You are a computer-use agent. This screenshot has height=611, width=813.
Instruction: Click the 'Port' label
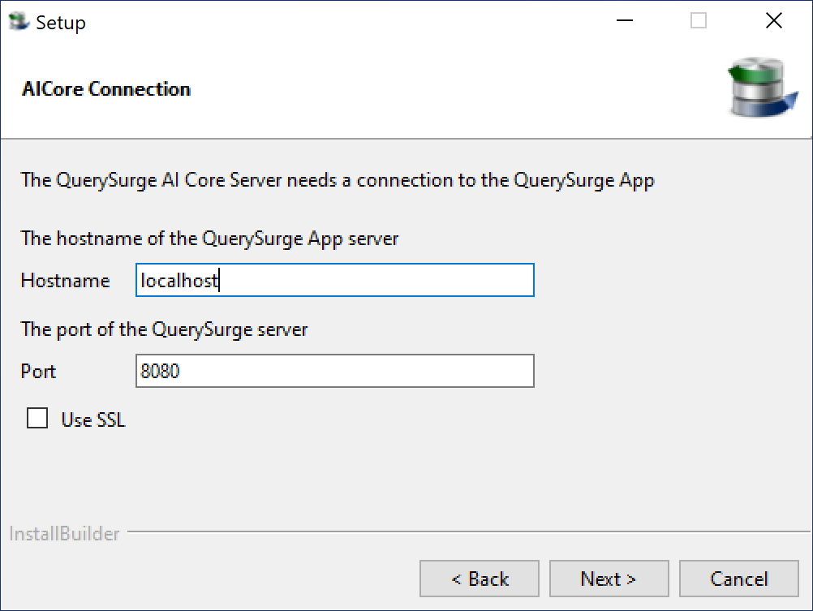click(38, 372)
